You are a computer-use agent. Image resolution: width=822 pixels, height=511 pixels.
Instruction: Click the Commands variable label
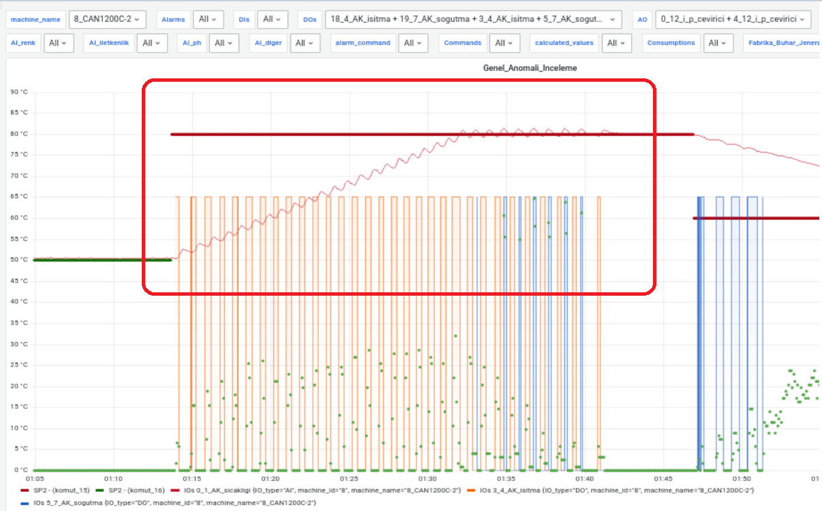click(x=462, y=43)
